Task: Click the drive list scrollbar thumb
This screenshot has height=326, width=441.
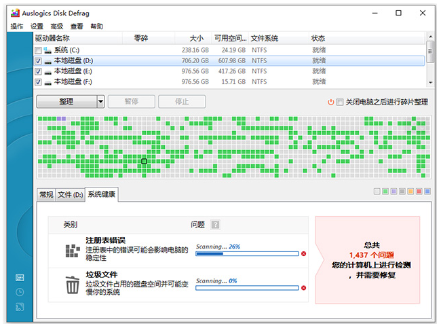Action: pos(430,52)
